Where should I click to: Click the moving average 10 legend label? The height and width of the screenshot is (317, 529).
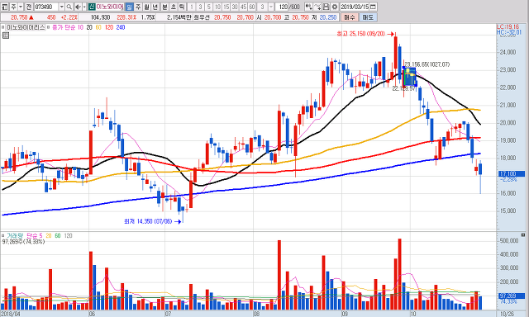pos(80,27)
